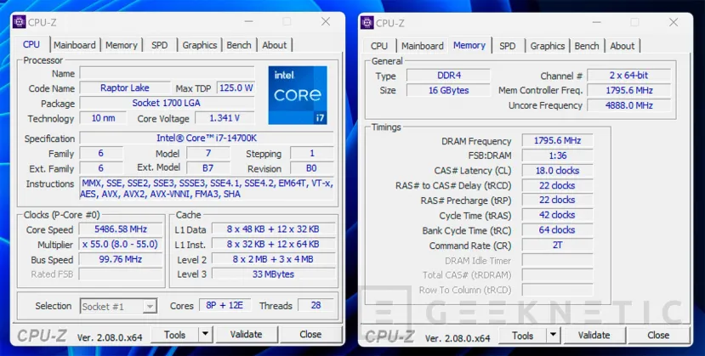Click the Threads value 28
Viewport: 705px width, 356px height.
coord(316,305)
